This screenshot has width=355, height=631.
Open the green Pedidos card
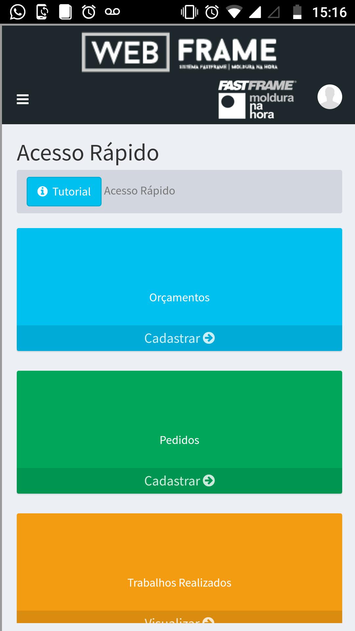click(x=179, y=419)
